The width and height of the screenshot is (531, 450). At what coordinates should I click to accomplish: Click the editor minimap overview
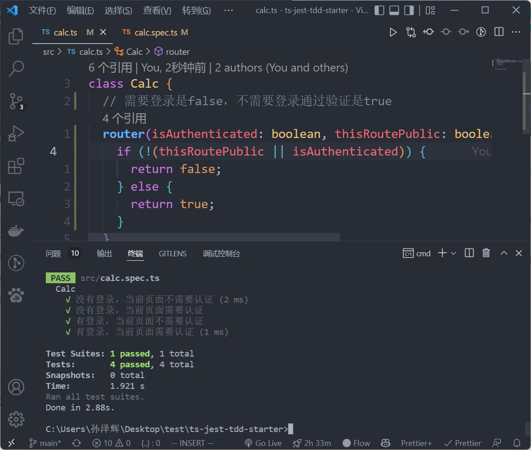(x=508, y=65)
